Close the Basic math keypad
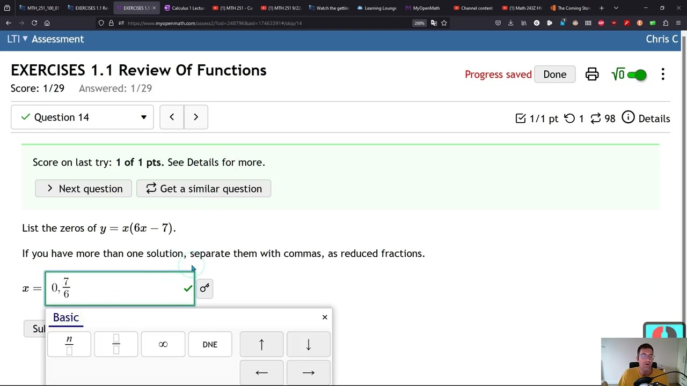687x386 pixels. coord(325,317)
